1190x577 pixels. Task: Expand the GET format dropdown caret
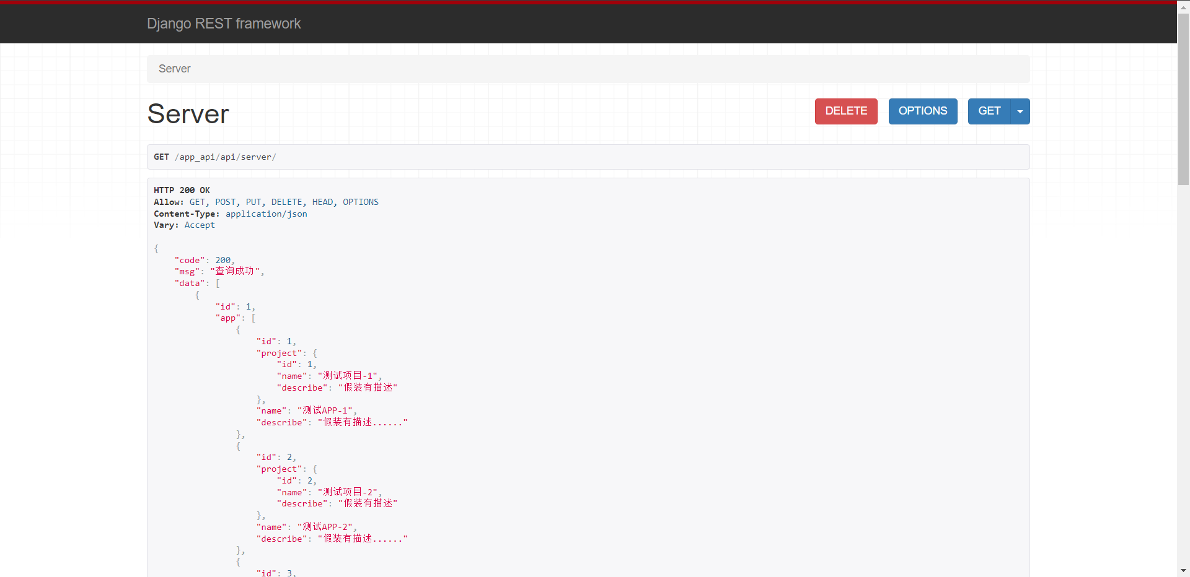[1020, 111]
